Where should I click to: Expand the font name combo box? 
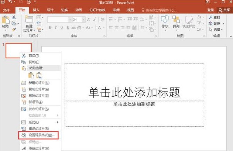click(x=69, y=19)
